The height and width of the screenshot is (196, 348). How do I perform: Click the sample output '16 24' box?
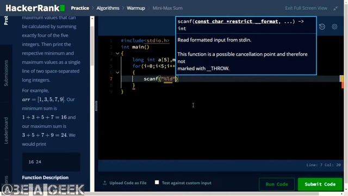[x=51, y=162]
